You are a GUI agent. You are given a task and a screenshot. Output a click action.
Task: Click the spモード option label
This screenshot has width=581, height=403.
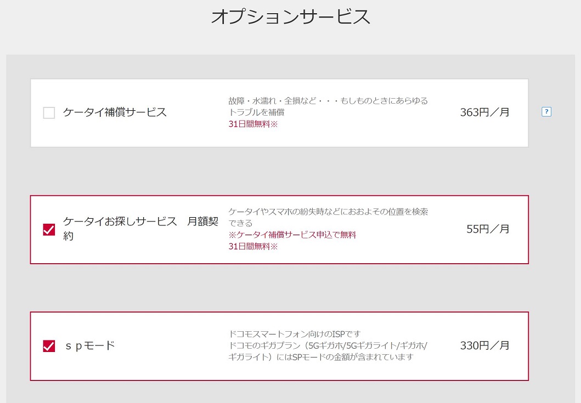pos(89,345)
